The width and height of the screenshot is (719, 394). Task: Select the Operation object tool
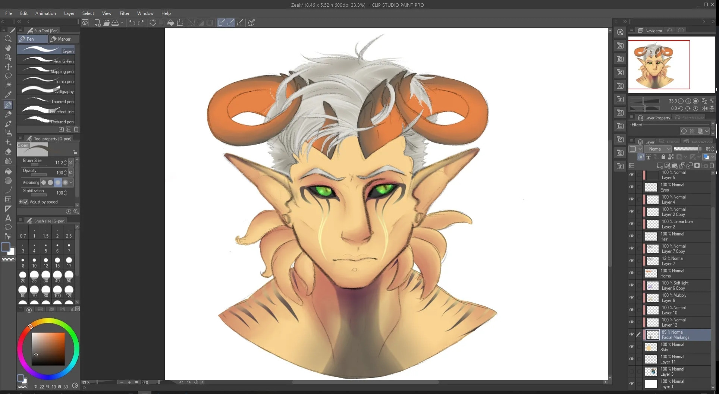click(8, 57)
